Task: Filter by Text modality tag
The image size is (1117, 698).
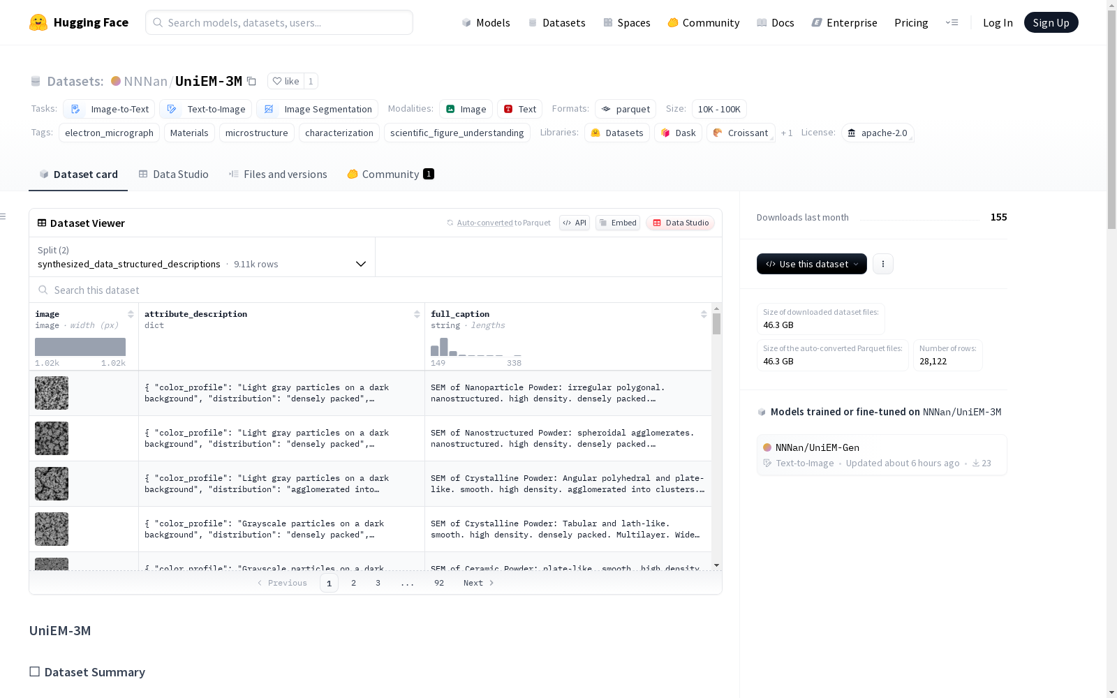Action: pyautogui.click(x=519, y=109)
